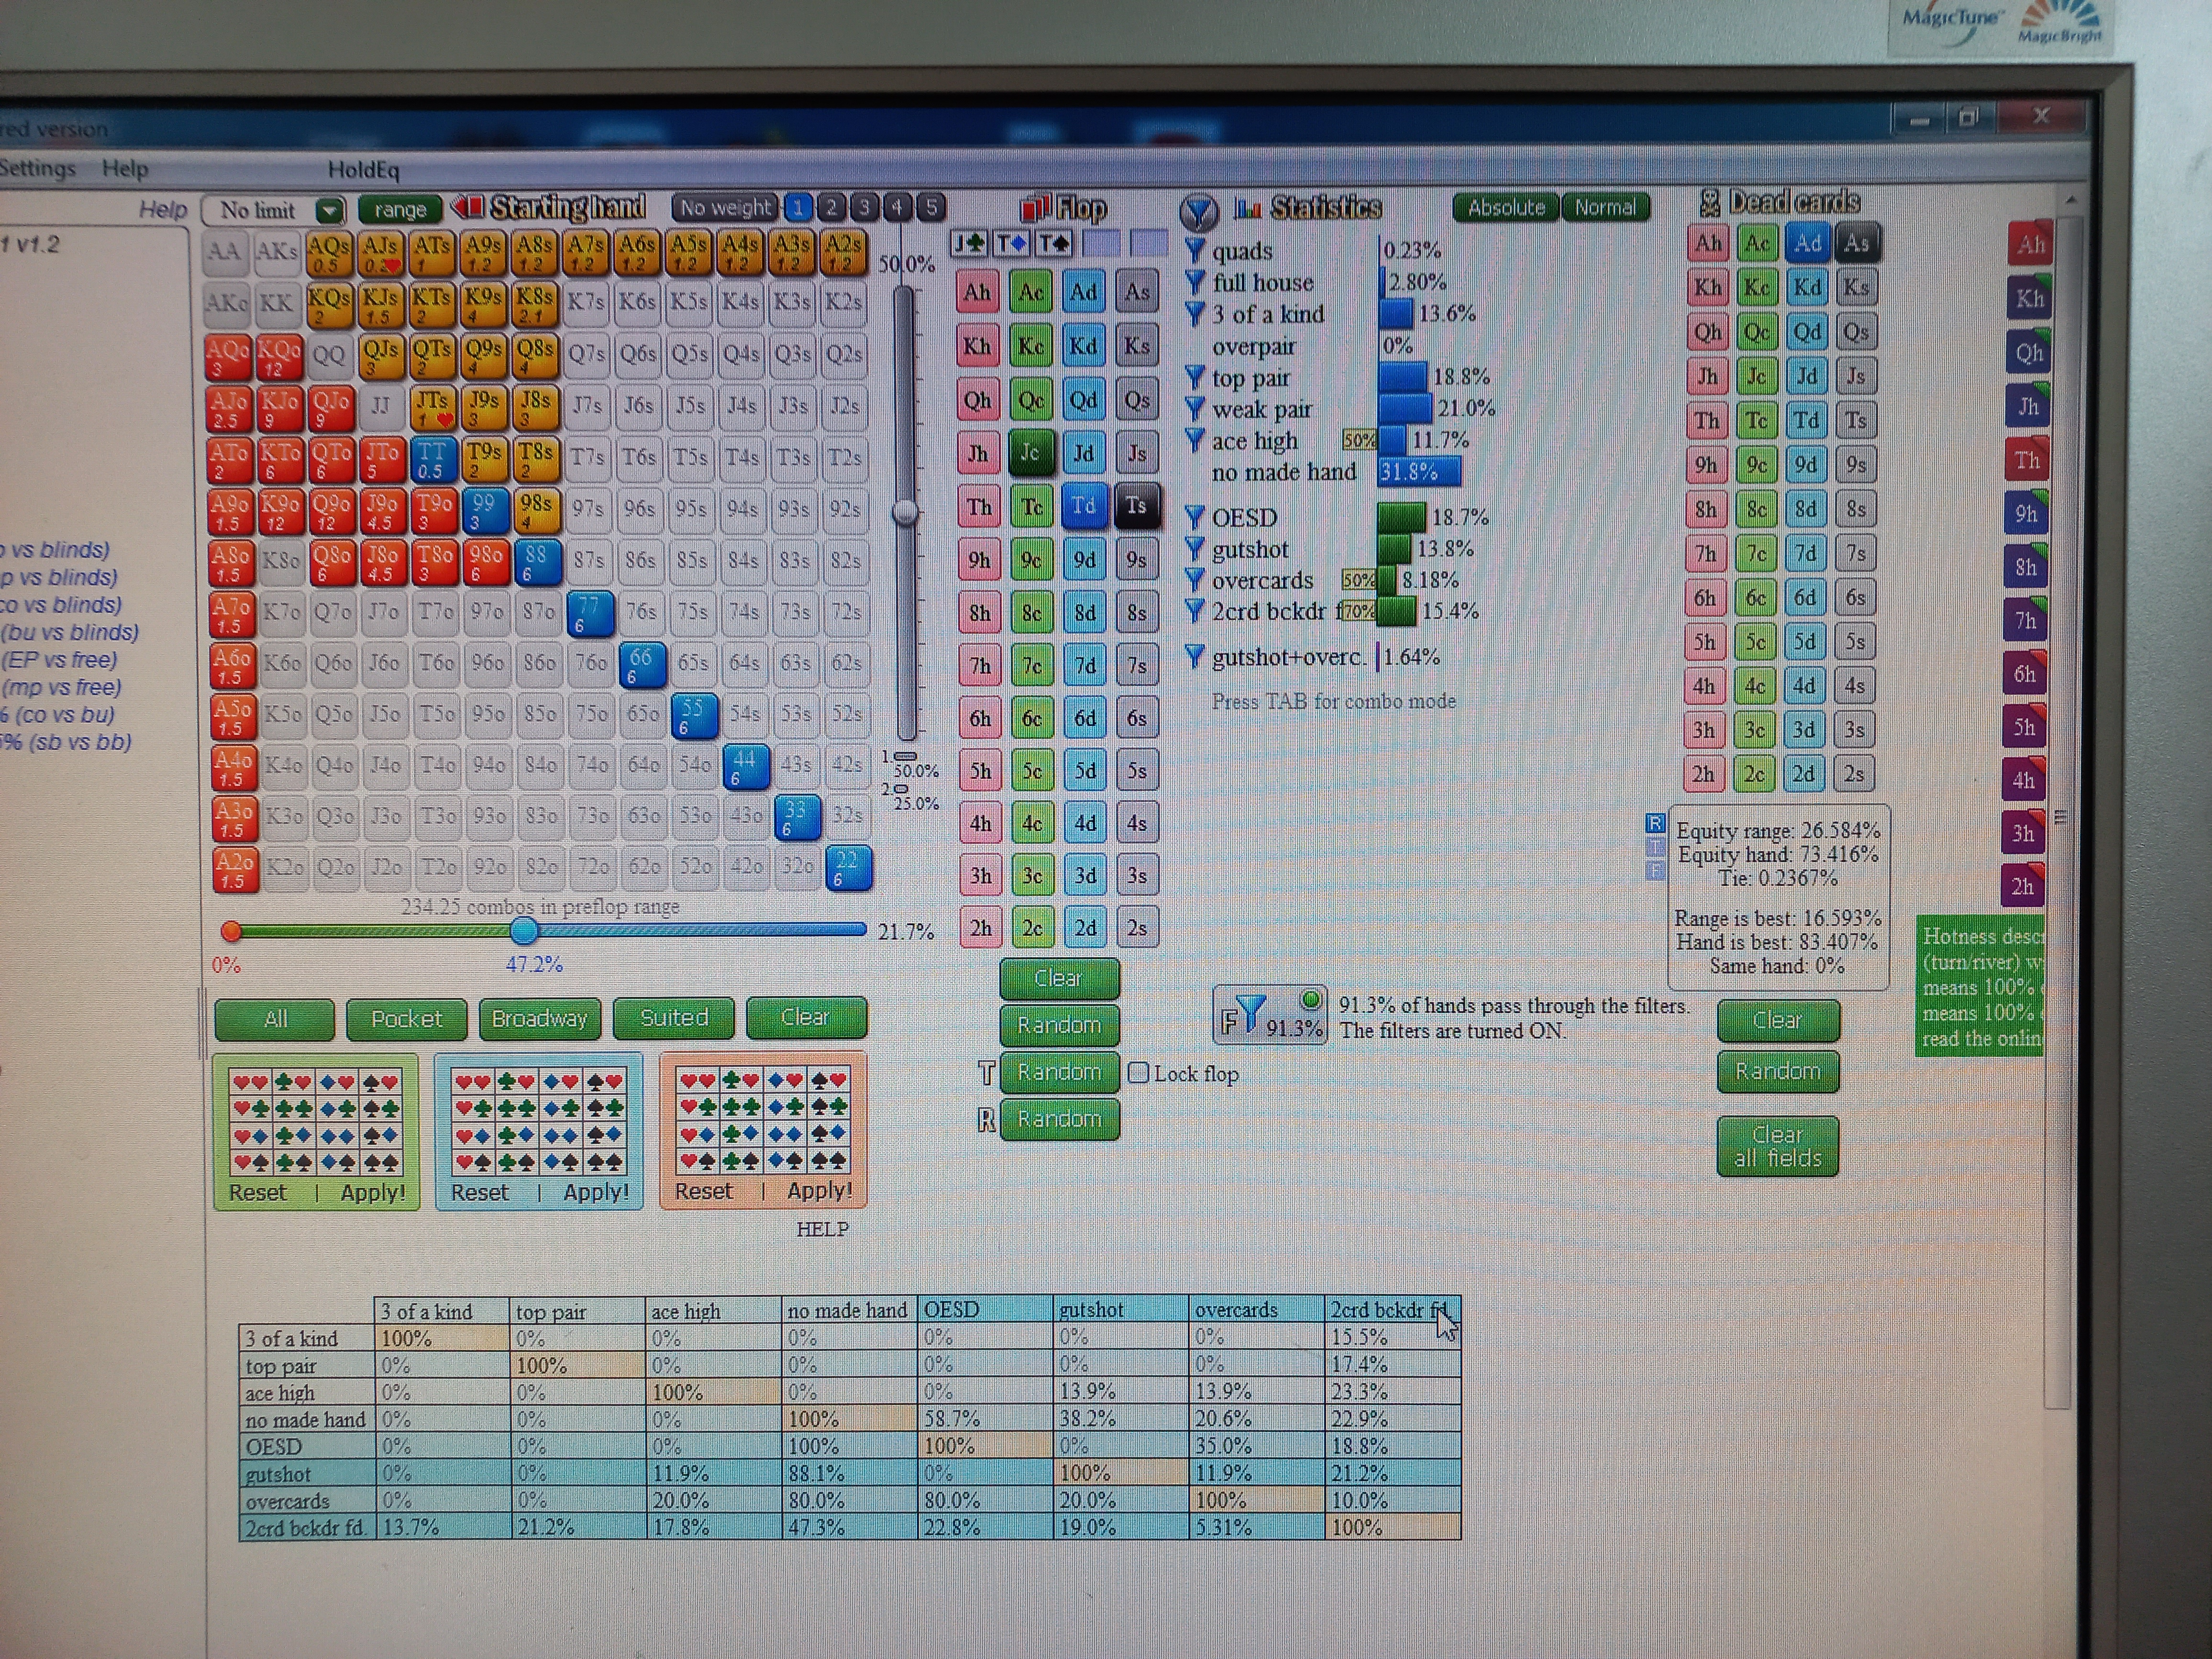Click the vertical weight slider handle
The image size is (2212, 1659).
pyautogui.click(x=905, y=512)
